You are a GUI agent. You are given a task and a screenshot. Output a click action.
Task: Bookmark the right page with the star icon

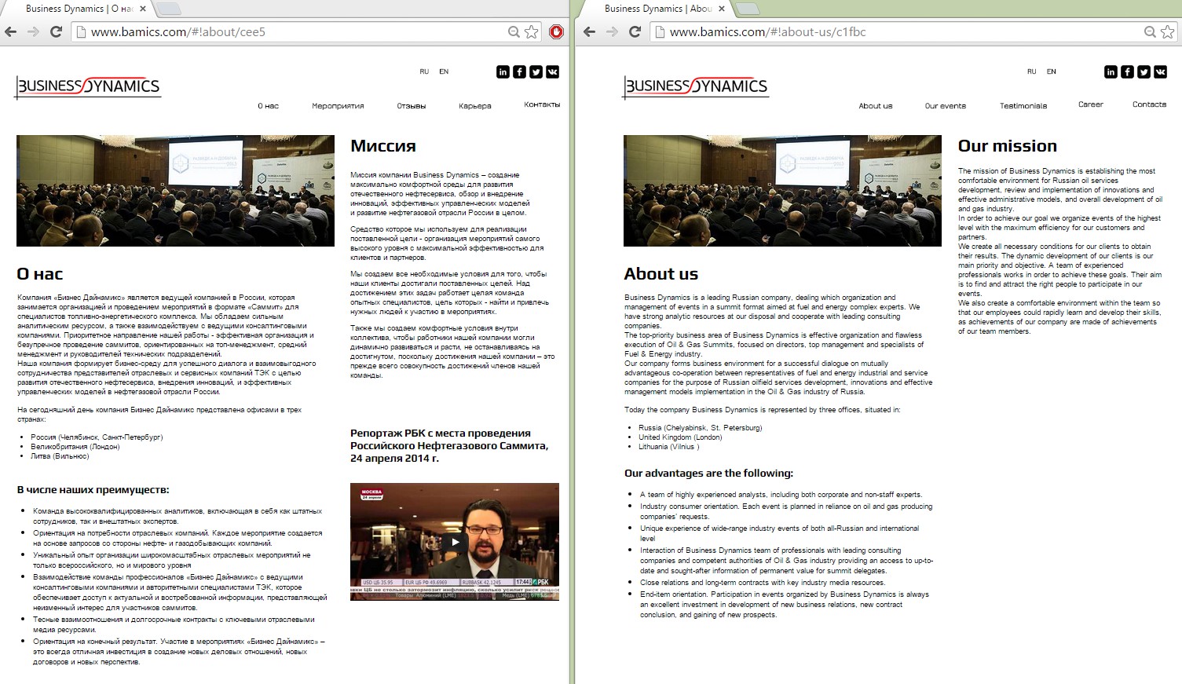(1168, 32)
